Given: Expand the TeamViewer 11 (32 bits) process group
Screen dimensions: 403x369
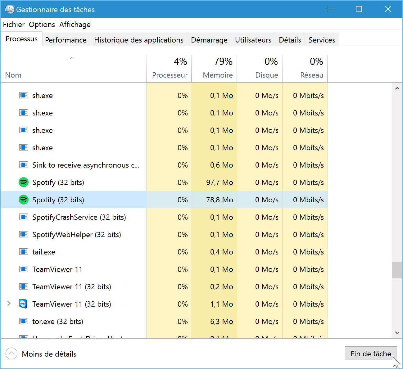Looking at the screenshot, I should click(x=9, y=304).
